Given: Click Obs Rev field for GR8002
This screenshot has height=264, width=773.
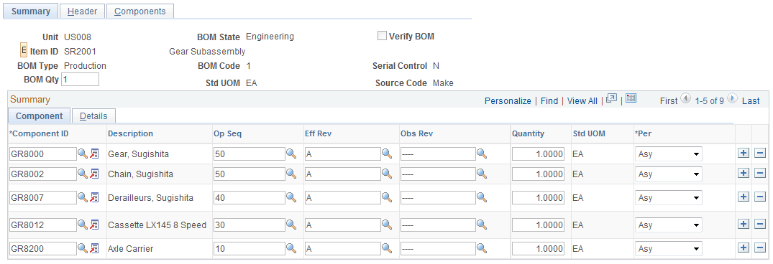Looking at the screenshot, I should click(x=438, y=174).
